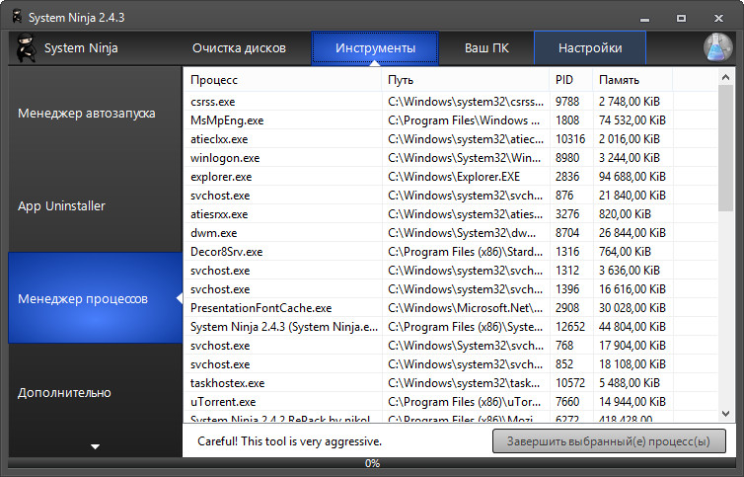The width and height of the screenshot is (744, 477).
Task: Minimize the System Ninja window
Action: (x=644, y=19)
